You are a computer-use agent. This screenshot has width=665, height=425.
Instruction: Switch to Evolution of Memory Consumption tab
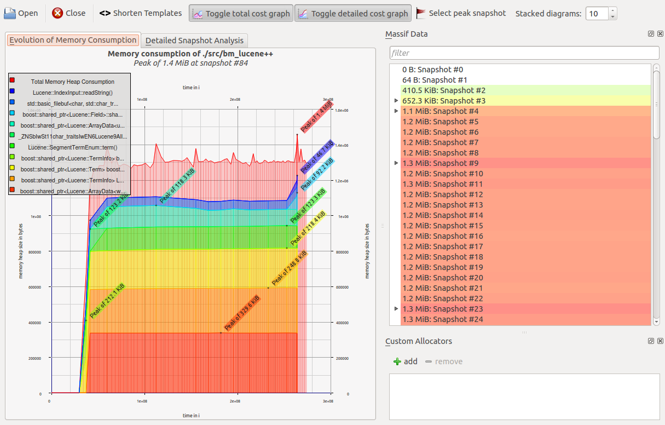[73, 40]
